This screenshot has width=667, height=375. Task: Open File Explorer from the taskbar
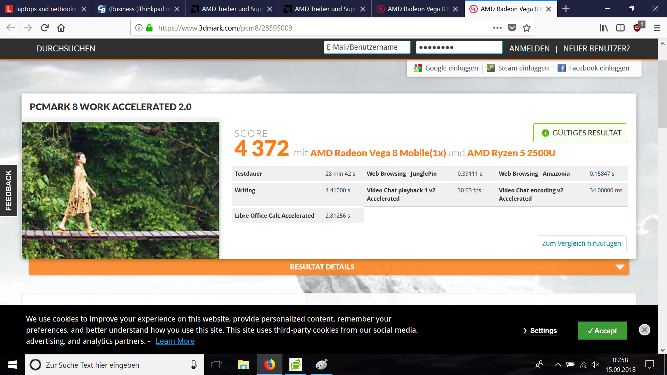point(243,365)
